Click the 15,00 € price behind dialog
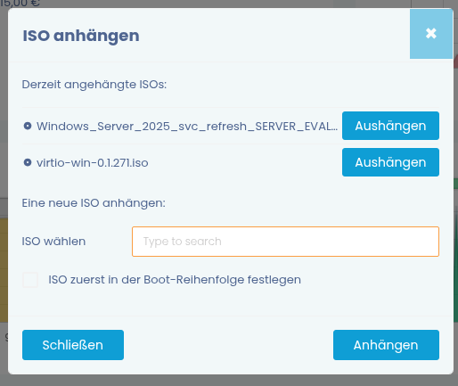 click(x=20, y=4)
